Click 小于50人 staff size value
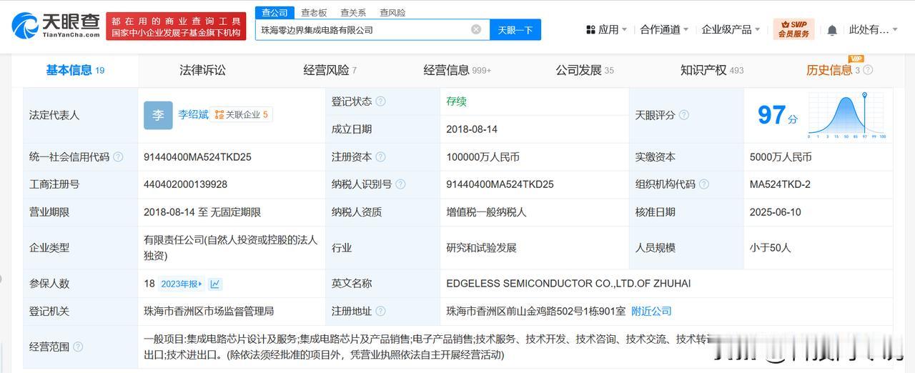This screenshot has width=915, height=373. point(770,248)
